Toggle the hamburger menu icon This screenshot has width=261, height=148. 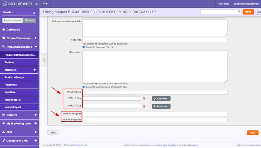click(x=37, y=4)
